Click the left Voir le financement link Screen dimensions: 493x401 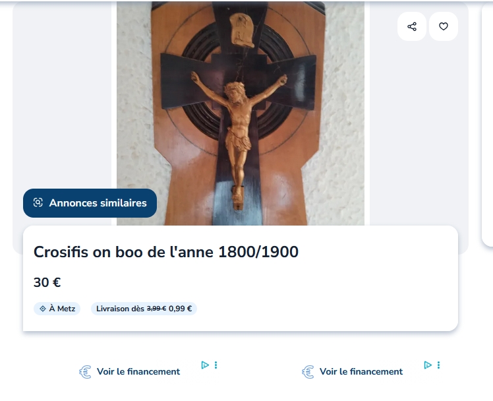click(138, 372)
